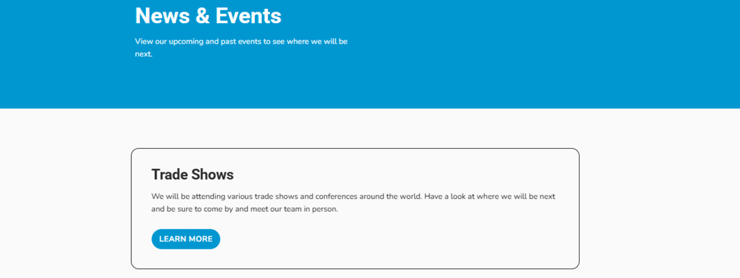This screenshot has height=278, width=740.
Task: Click the News & Events page heading
Action: (208, 15)
